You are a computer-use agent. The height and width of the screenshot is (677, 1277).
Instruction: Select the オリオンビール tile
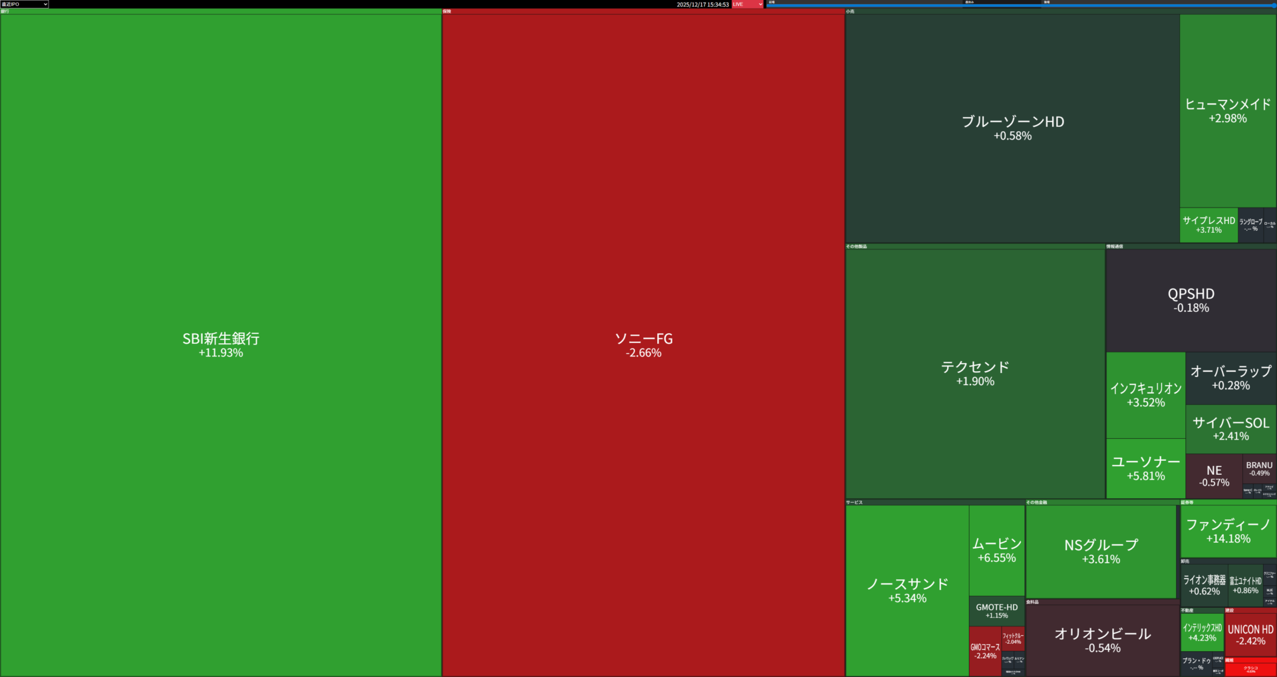(x=1102, y=640)
